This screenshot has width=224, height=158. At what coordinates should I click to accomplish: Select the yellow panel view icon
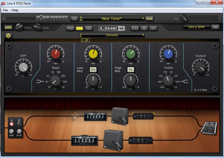click(79, 28)
